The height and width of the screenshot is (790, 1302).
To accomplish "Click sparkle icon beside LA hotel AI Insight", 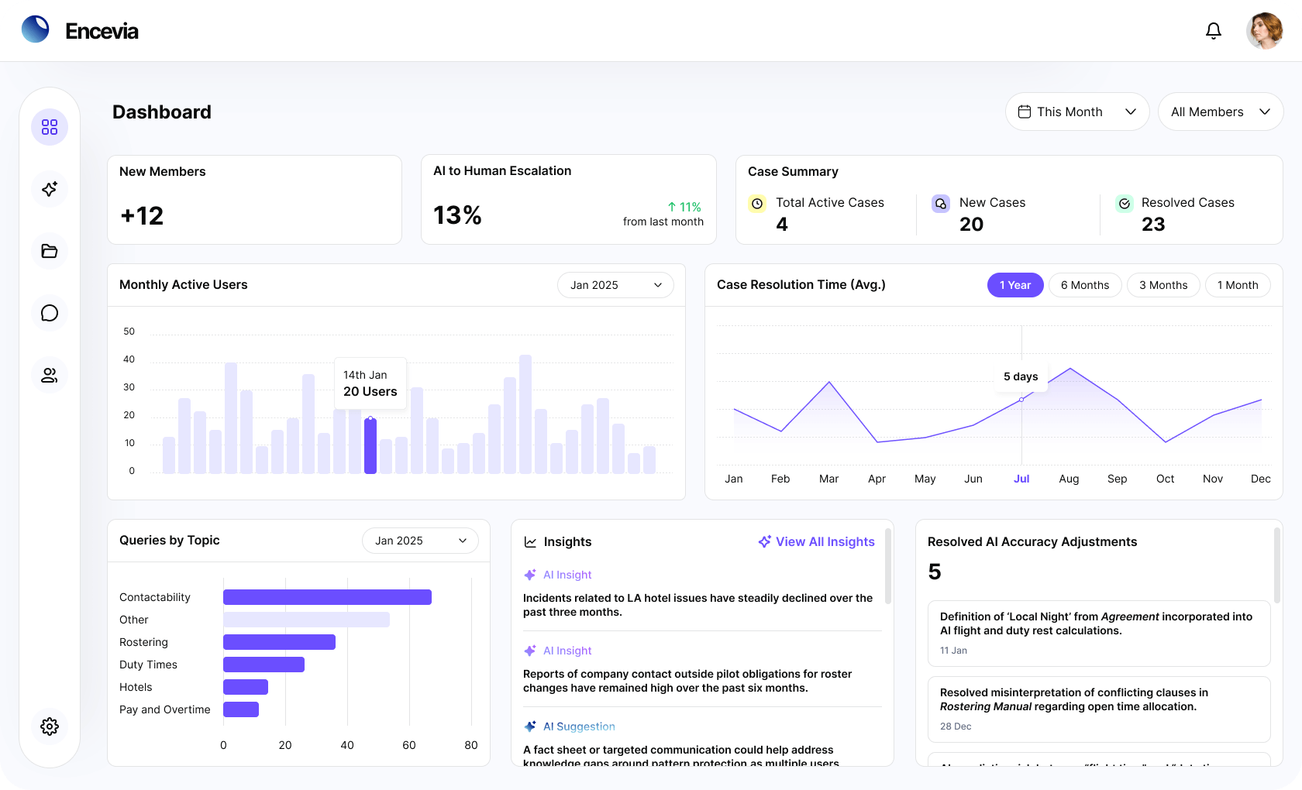I will 530,575.
